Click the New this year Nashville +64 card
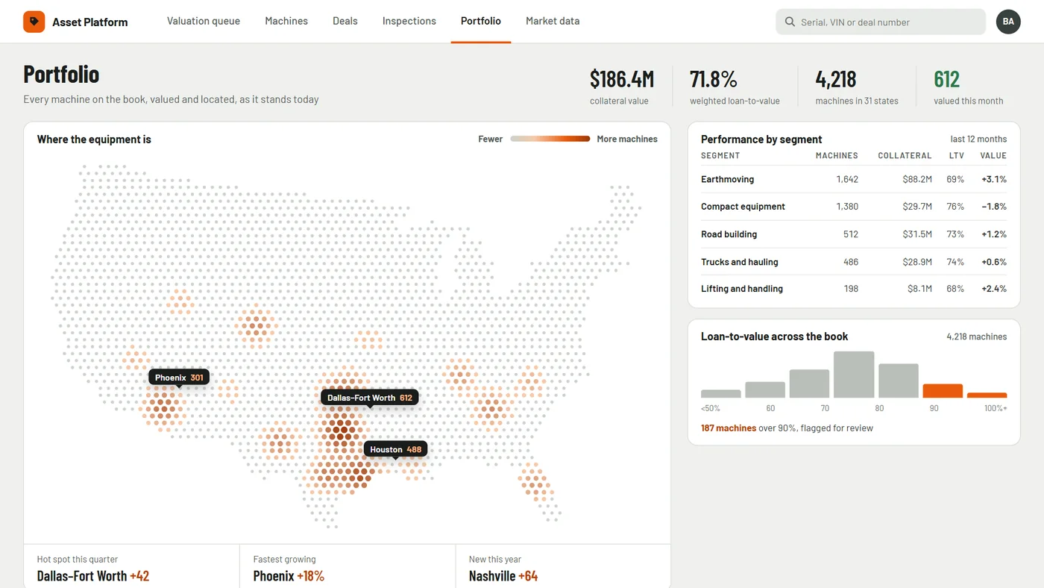 click(x=563, y=566)
